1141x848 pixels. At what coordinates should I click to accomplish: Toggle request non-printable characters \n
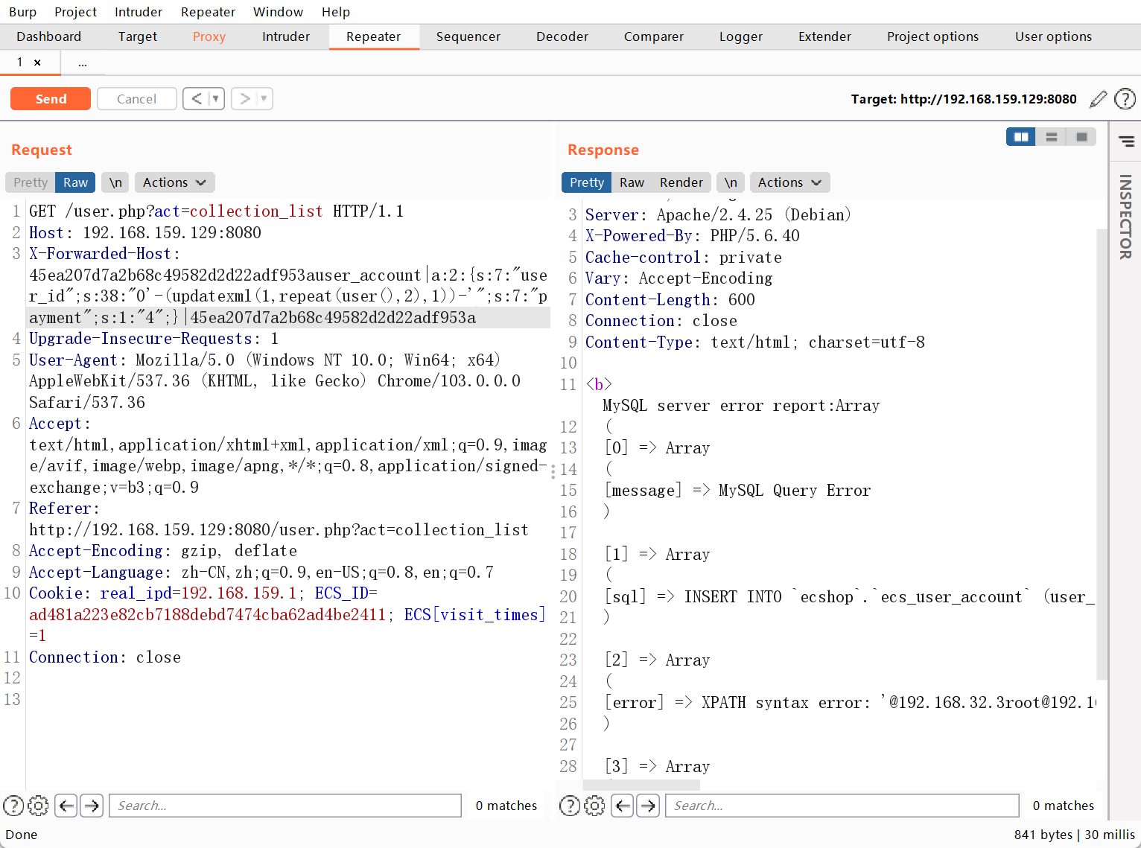115,182
